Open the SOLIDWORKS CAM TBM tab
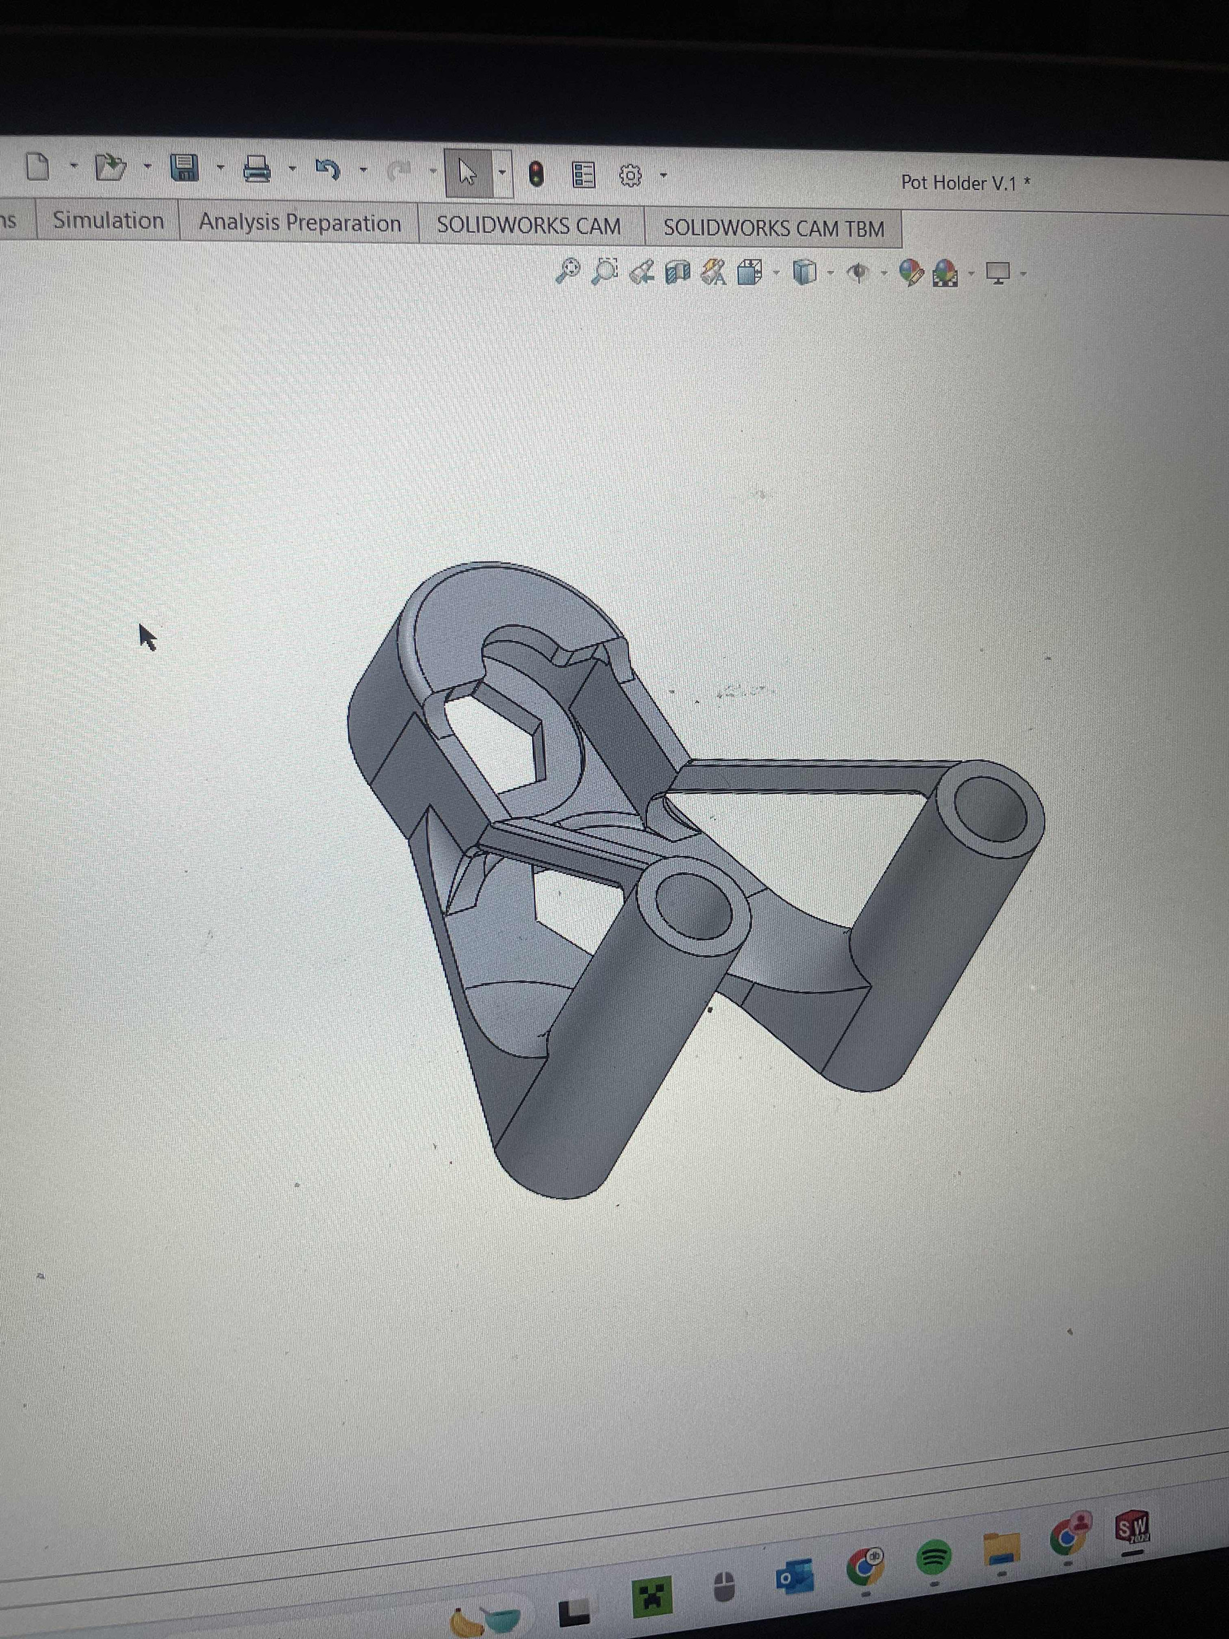 click(x=773, y=228)
